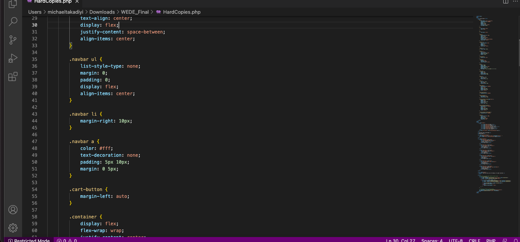Click the ".navbar ul {" selector text
The height and width of the screenshot is (242, 520).
[x=86, y=59]
